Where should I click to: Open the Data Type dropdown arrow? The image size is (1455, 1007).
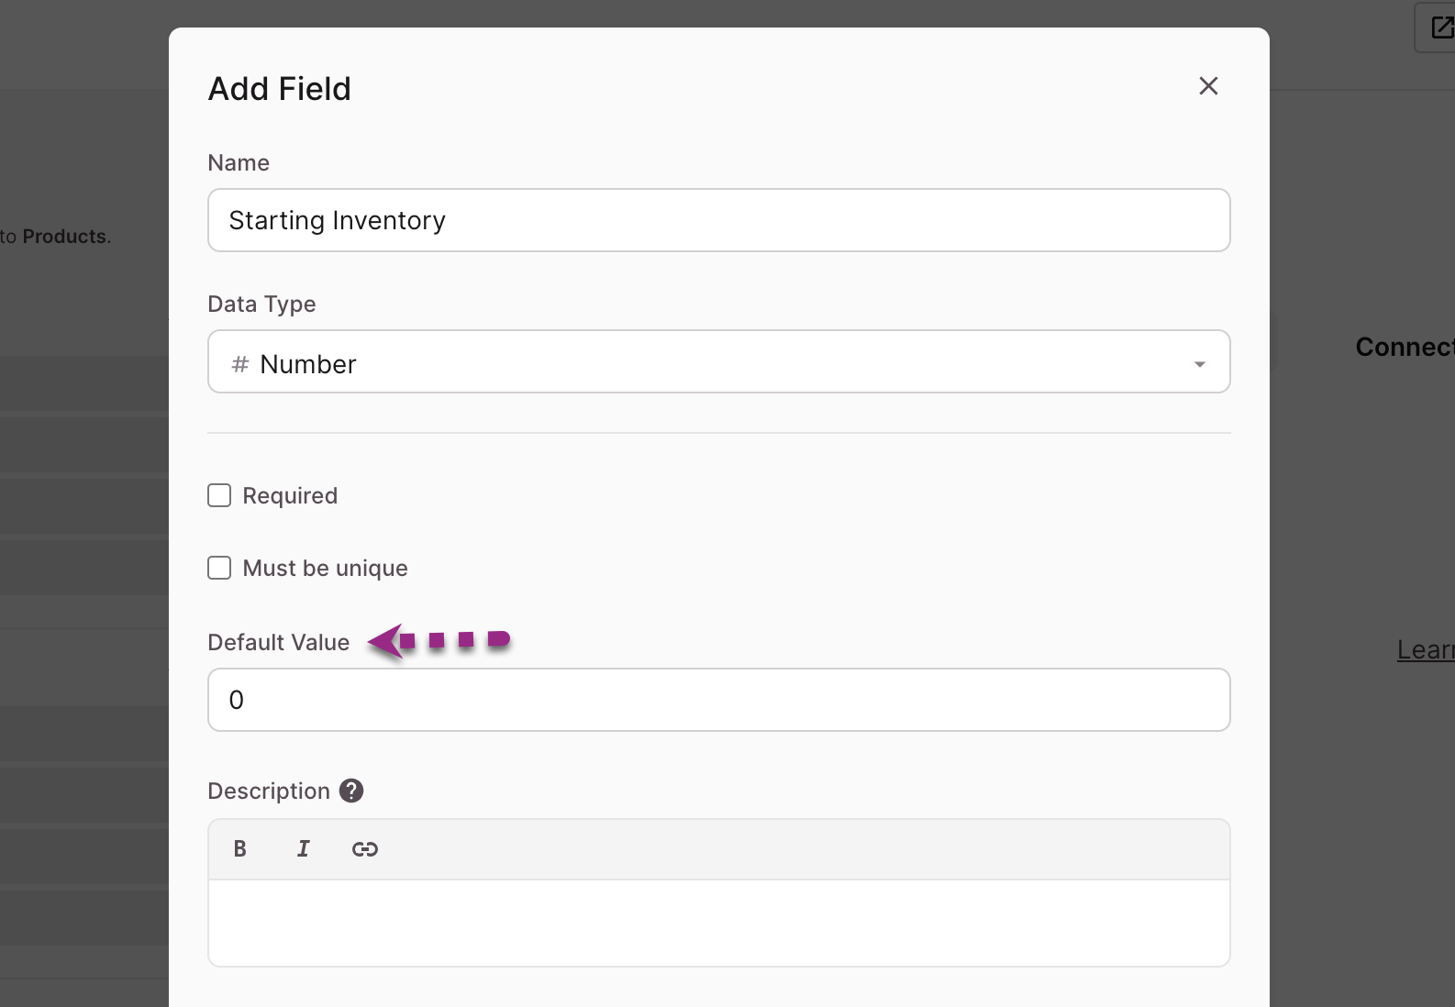click(x=1199, y=364)
